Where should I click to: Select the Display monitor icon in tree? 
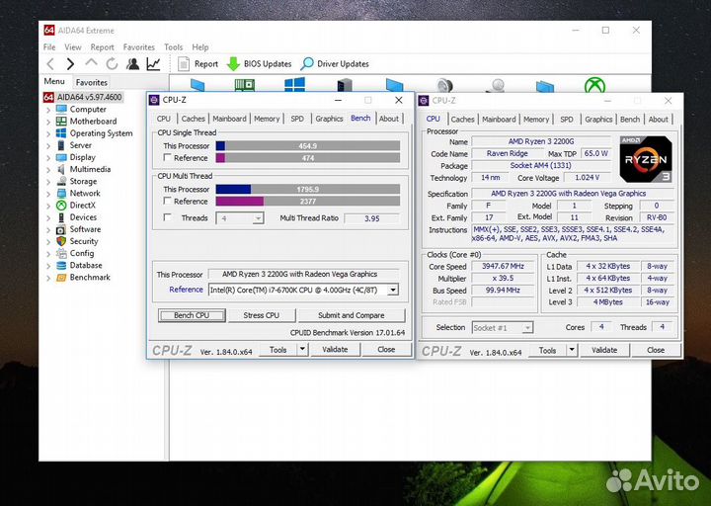[x=61, y=157]
